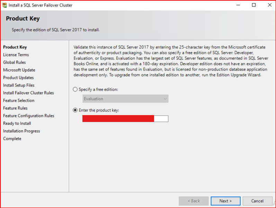
Task: Click the Next button
Action: click(225, 201)
